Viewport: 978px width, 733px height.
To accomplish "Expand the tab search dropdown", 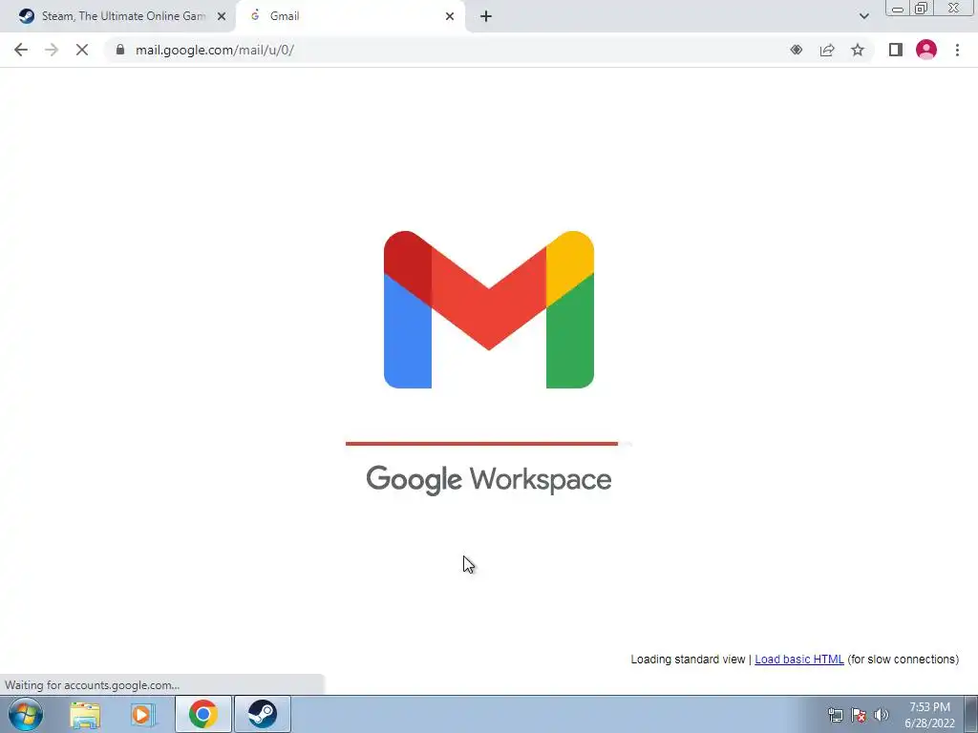I will pos(863,16).
